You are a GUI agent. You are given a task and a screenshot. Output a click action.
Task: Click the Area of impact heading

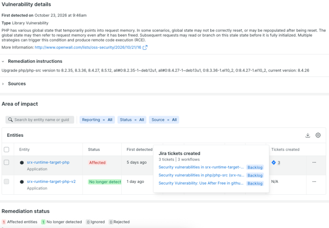[x=20, y=104]
